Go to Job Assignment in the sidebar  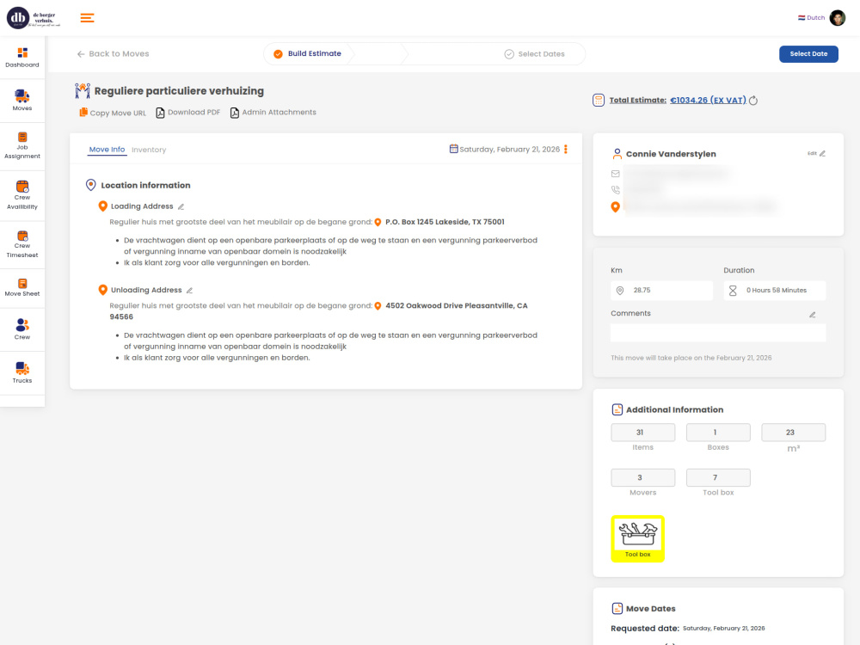(22, 146)
